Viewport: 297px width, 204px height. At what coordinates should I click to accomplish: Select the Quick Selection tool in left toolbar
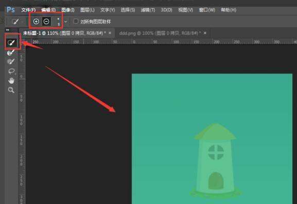click(x=11, y=43)
